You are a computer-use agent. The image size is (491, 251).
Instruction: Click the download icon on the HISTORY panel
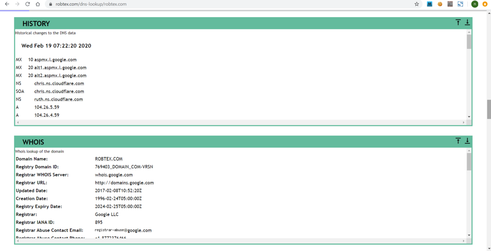468,22
